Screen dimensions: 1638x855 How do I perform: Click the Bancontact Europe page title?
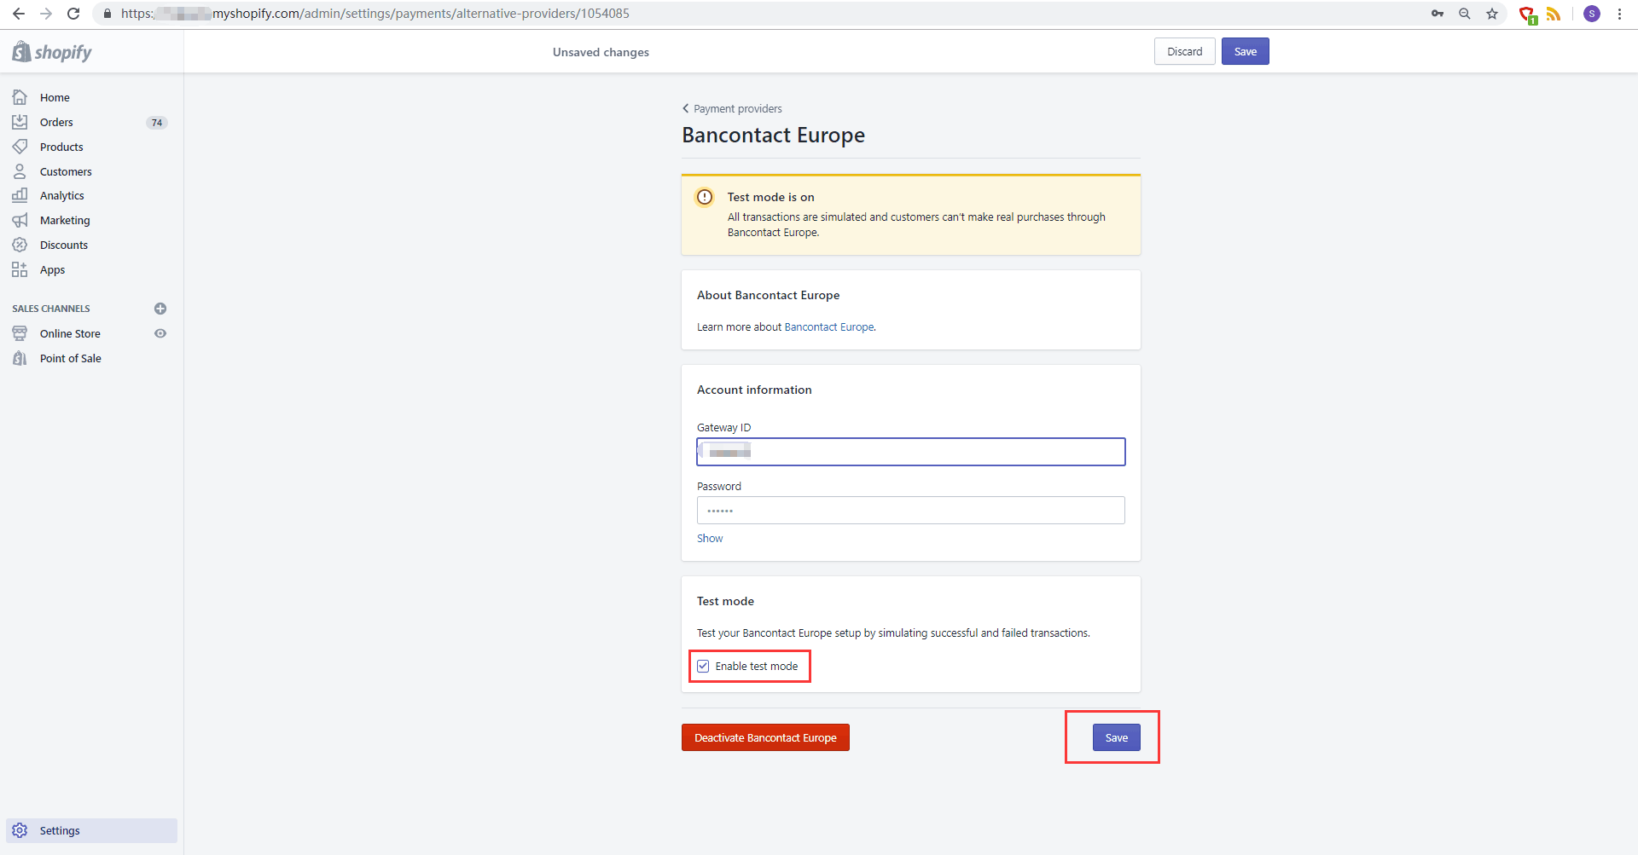[x=773, y=135]
